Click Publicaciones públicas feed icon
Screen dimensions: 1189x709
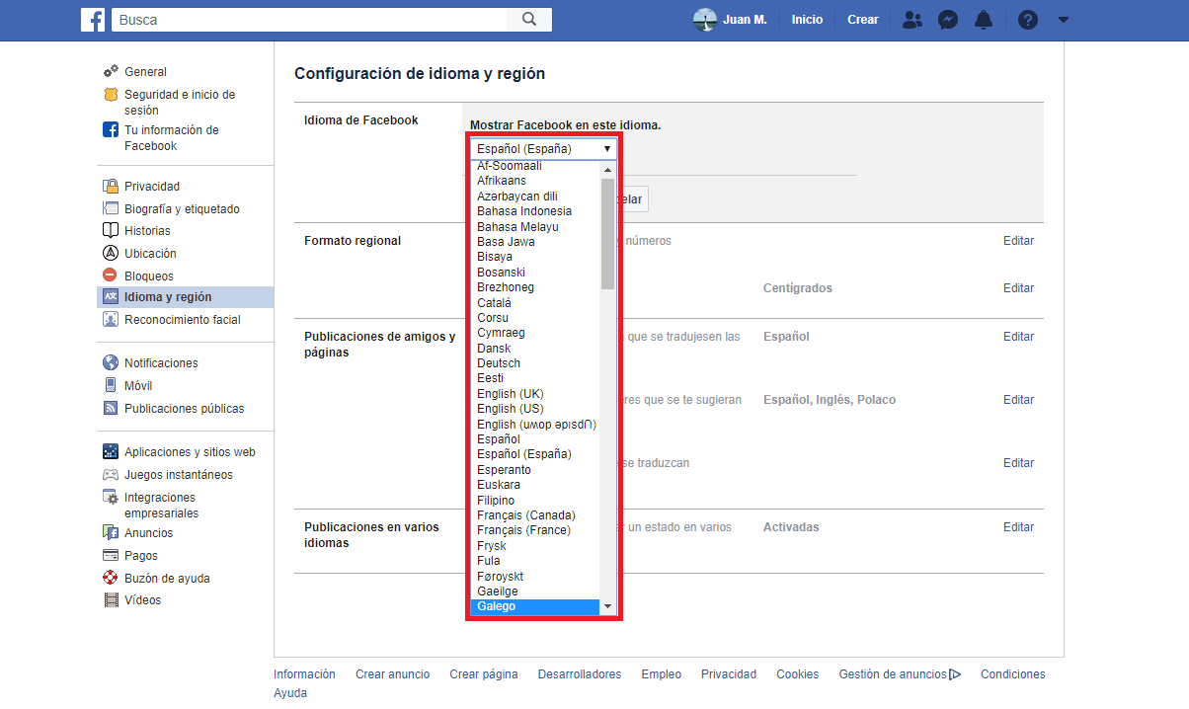111,408
